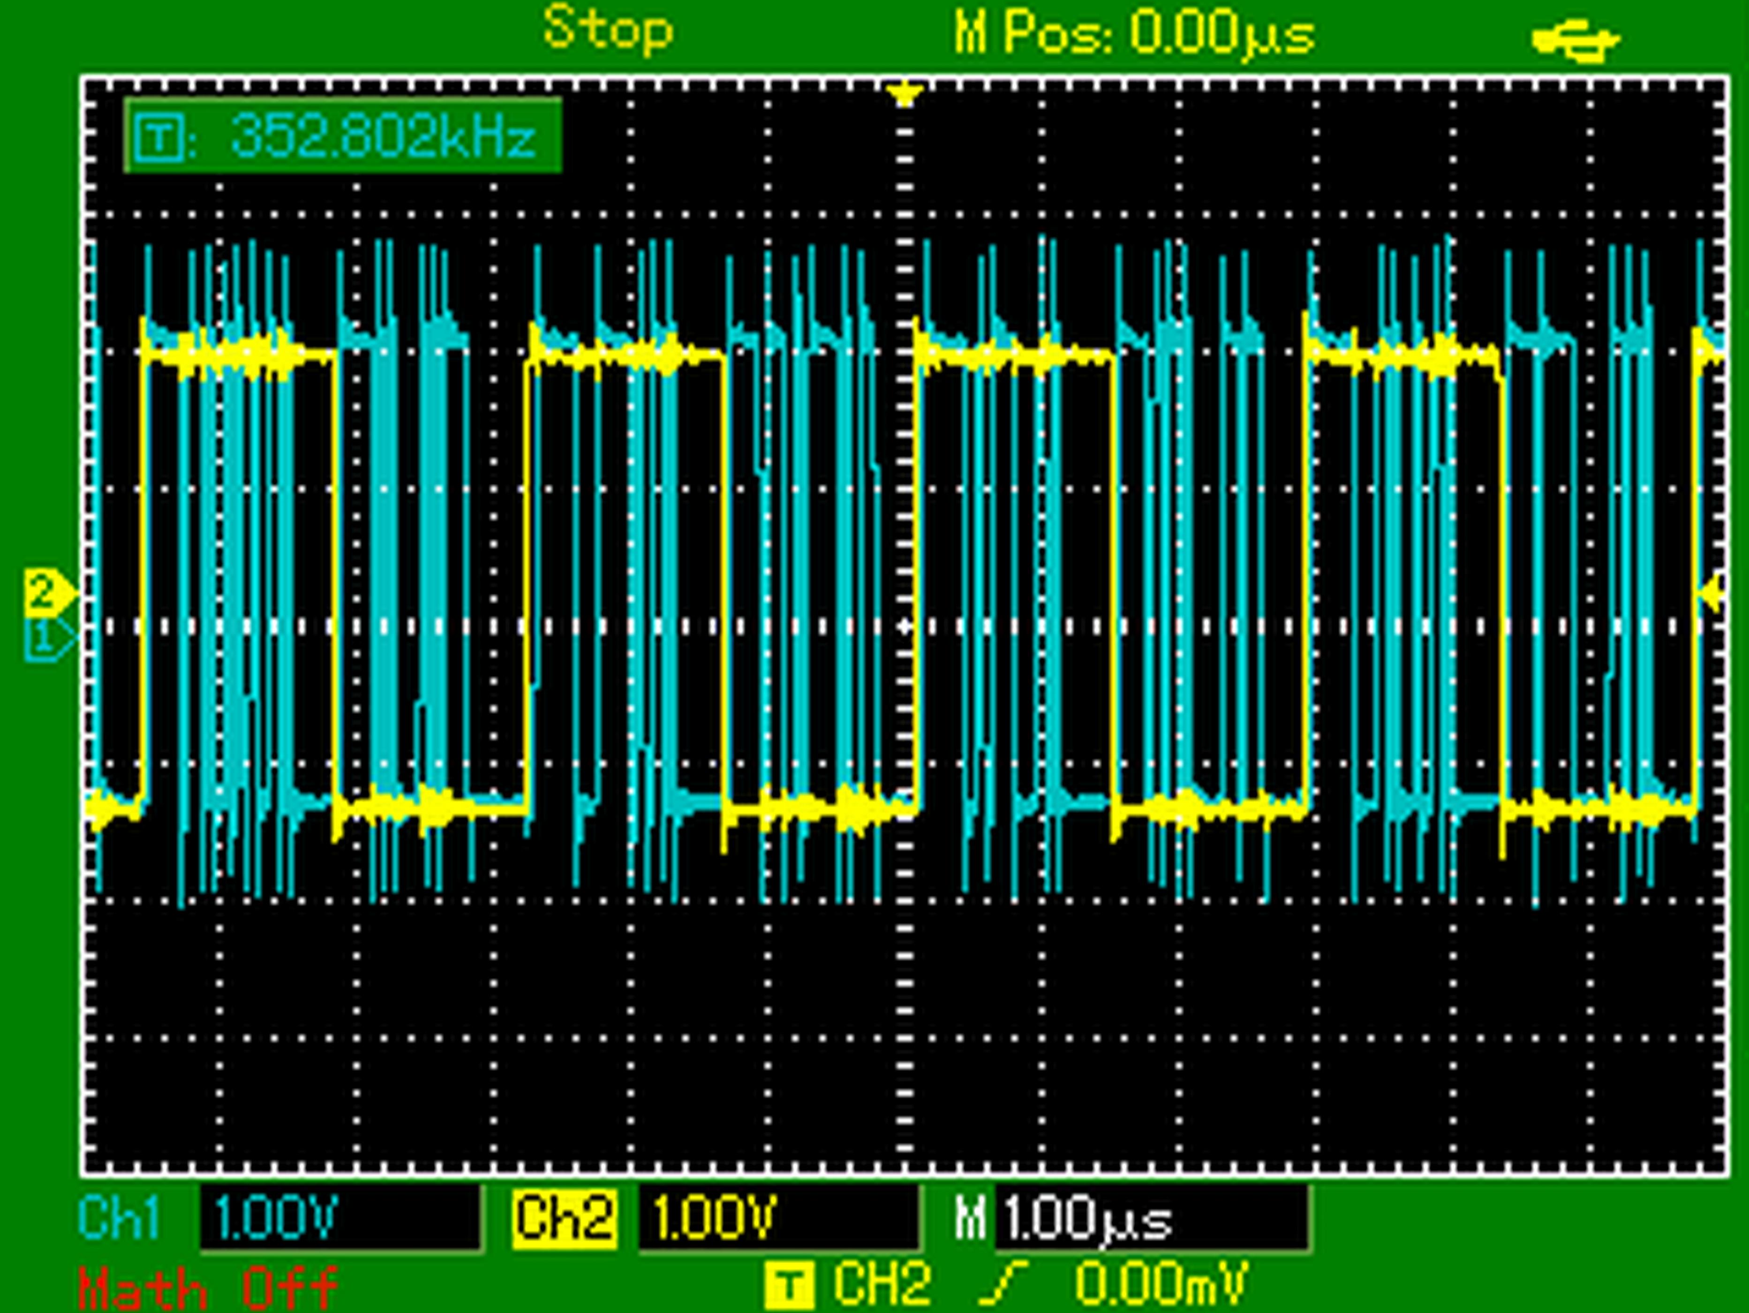
Task: Click the M Pos: 0.00µs readout
Action: pos(1135,35)
